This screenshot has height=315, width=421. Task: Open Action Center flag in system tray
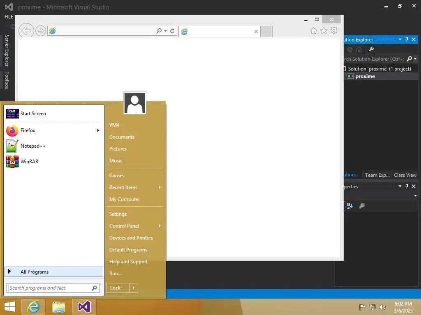point(362,307)
